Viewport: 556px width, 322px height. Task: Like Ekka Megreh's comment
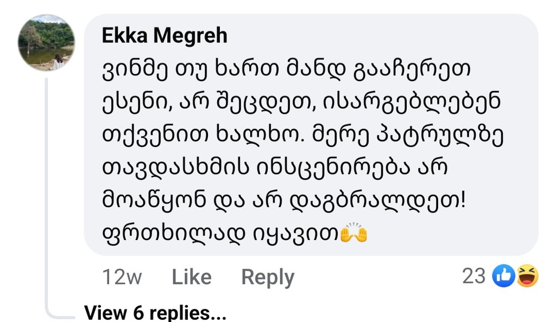[x=191, y=277]
